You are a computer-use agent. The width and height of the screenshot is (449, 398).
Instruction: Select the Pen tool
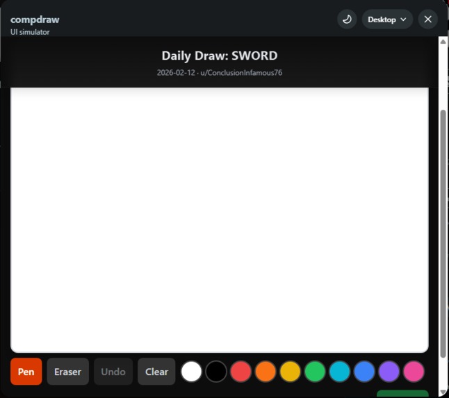[x=26, y=372]
